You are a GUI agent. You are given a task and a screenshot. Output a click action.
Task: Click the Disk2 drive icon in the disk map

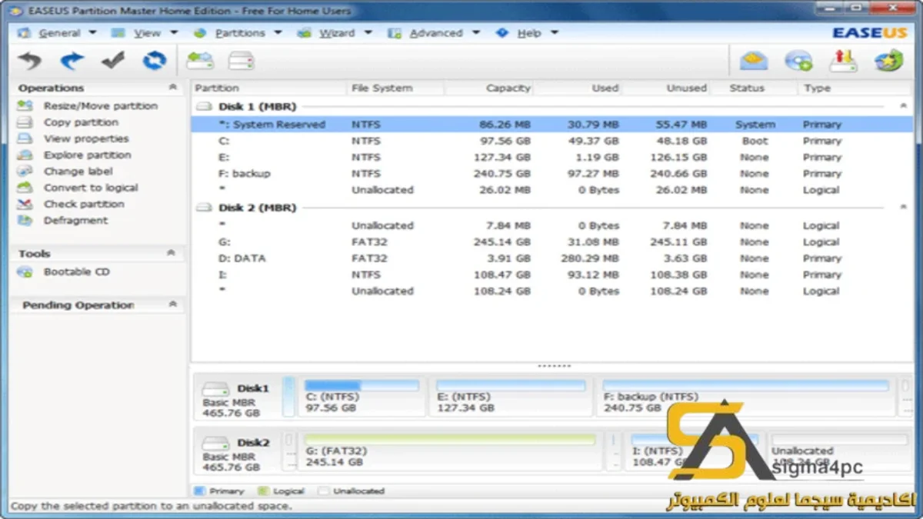216,444
